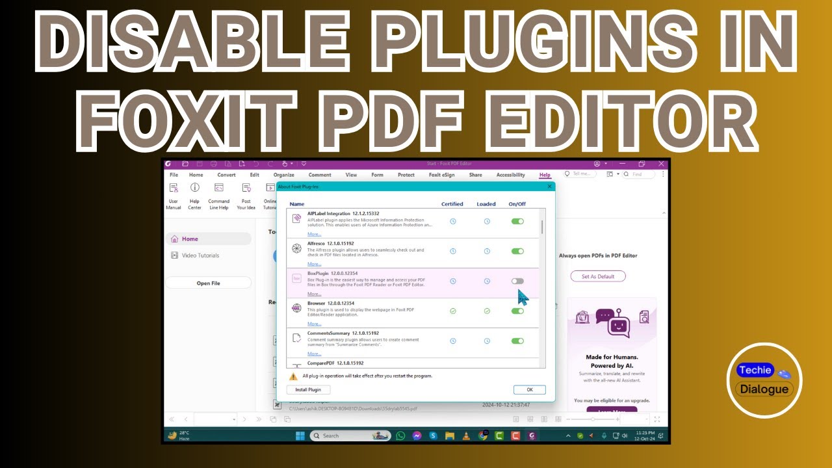This screenshot has height=468, width=832.
Task: Click the Loaded status icon for Alfresco
Action: (487, 252)
